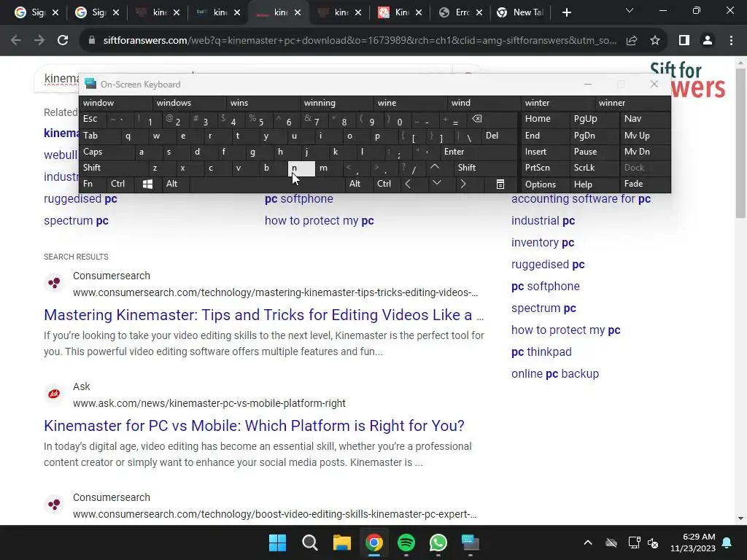Click the right arrow key on keyboard
Viewport: 747px width, 560px height.
463,184
